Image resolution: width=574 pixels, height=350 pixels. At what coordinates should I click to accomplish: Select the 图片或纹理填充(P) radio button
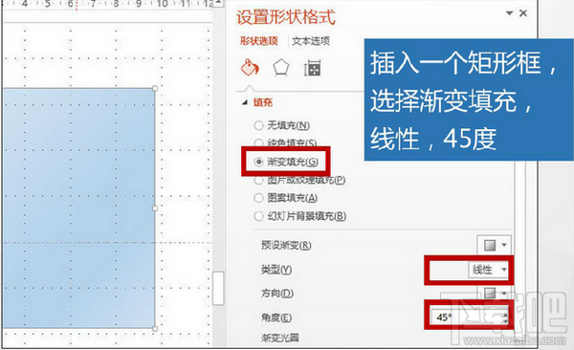(258, 180)
